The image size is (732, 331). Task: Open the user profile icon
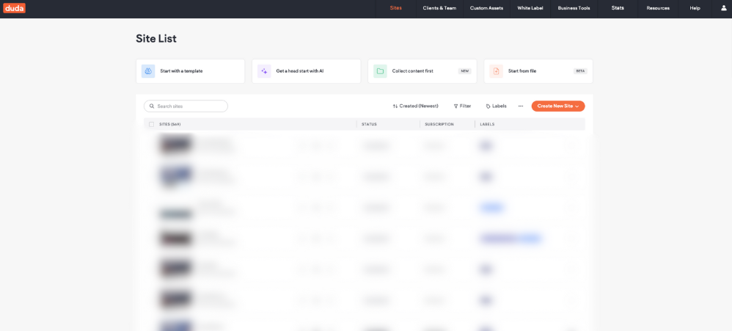723,8
